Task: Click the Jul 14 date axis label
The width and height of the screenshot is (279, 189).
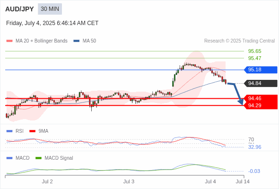Action: (243, 181)
